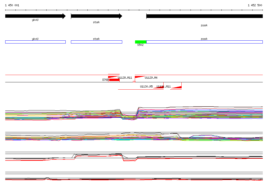Click the U1128.M11 label
The height and width of the screenshot is (186, 268).
point(125,78)
